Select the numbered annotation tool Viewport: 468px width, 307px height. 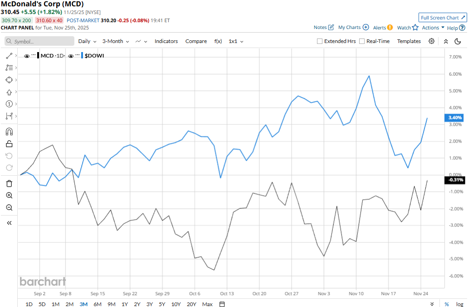pyautogui.click(x=9, y=104)
